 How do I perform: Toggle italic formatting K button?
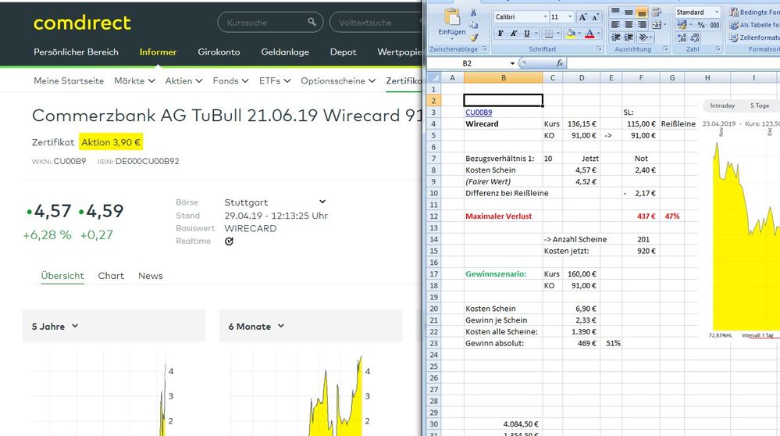coord(514,34)
